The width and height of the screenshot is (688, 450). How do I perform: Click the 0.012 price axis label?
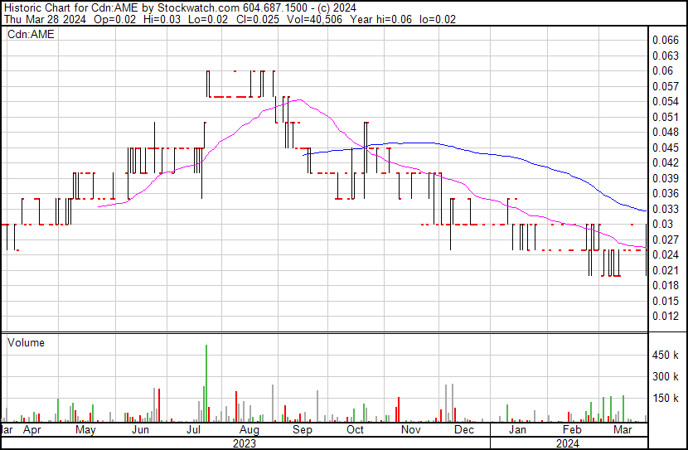pos(666,317)
